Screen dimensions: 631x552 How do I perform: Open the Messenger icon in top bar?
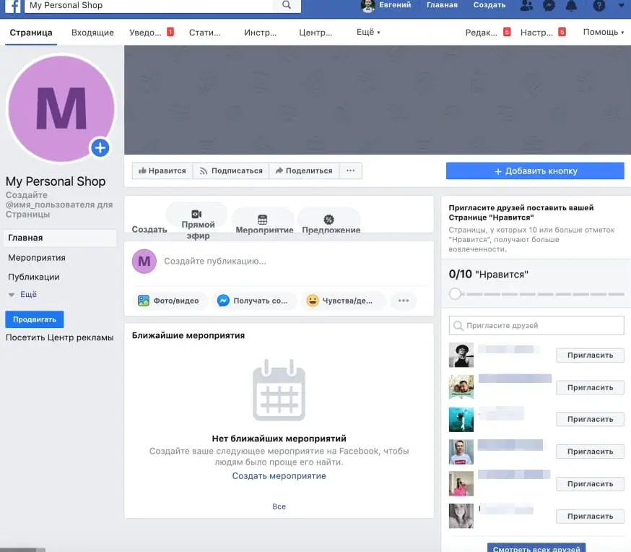549,5
